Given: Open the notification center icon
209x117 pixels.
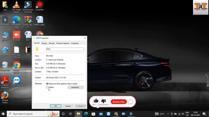Looking at the screenshot, I should (x=204, y=114).
